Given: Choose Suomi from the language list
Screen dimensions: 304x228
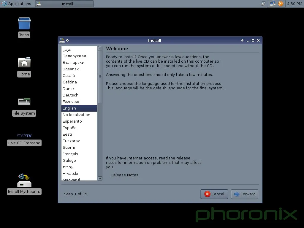Looking at the screenshot, I should coord(79,147).
